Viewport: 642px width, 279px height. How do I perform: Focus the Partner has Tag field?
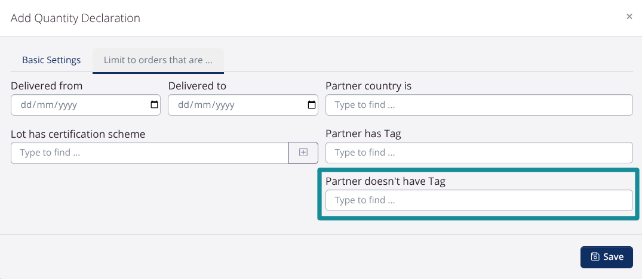(x=479, y=153)
